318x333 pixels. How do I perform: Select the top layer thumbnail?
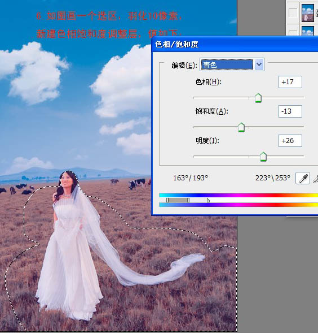click(308, 13)
